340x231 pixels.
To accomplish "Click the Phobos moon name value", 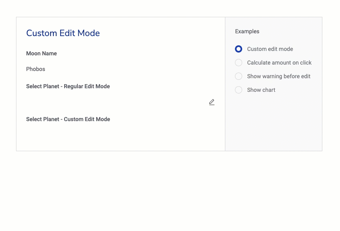I will (36, 69).
